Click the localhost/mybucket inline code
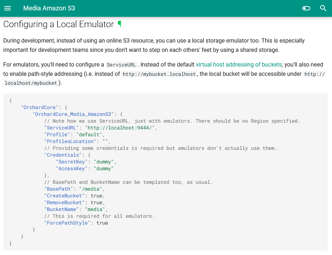This screenshot has height=255, width=332. 31,83
